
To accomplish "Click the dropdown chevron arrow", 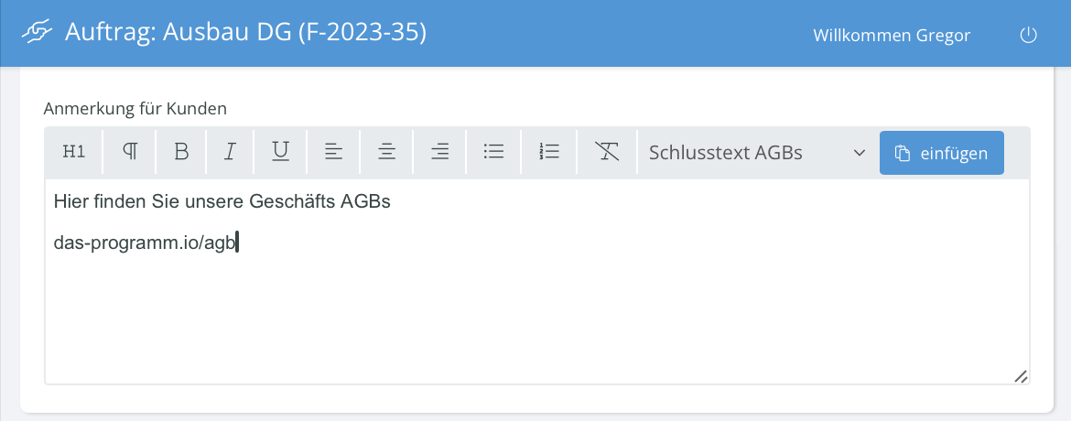I will tap(860, 153).
